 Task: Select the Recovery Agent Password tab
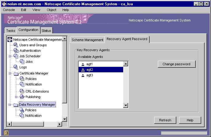point(127,39)
